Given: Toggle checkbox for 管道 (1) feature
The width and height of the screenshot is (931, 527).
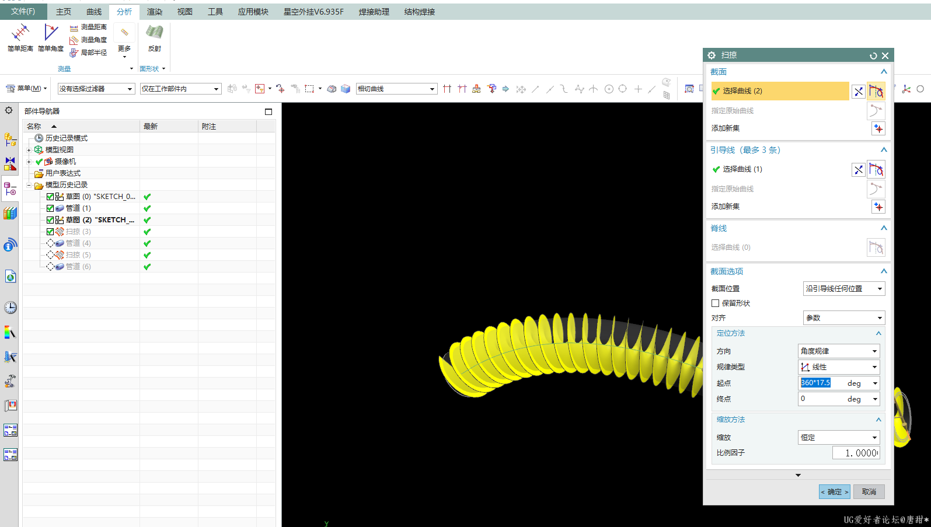Looking at the screenshot, I should point(50,208).
